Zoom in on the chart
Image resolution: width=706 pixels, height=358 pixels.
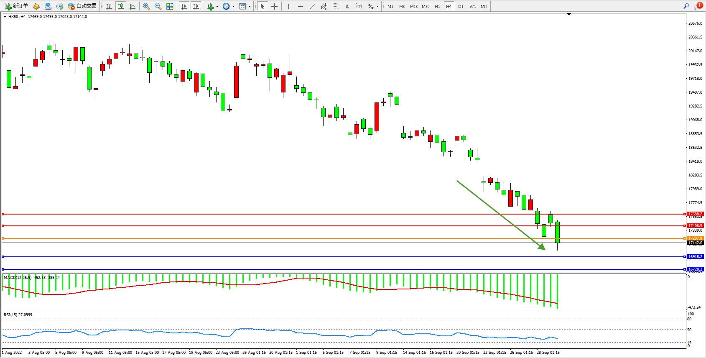146,6
